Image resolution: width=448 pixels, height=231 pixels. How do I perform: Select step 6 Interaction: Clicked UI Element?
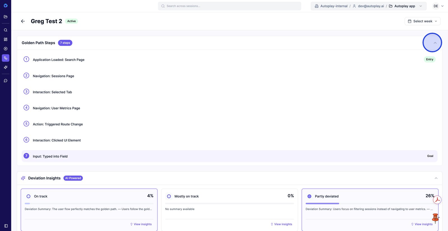pos(230,140)
